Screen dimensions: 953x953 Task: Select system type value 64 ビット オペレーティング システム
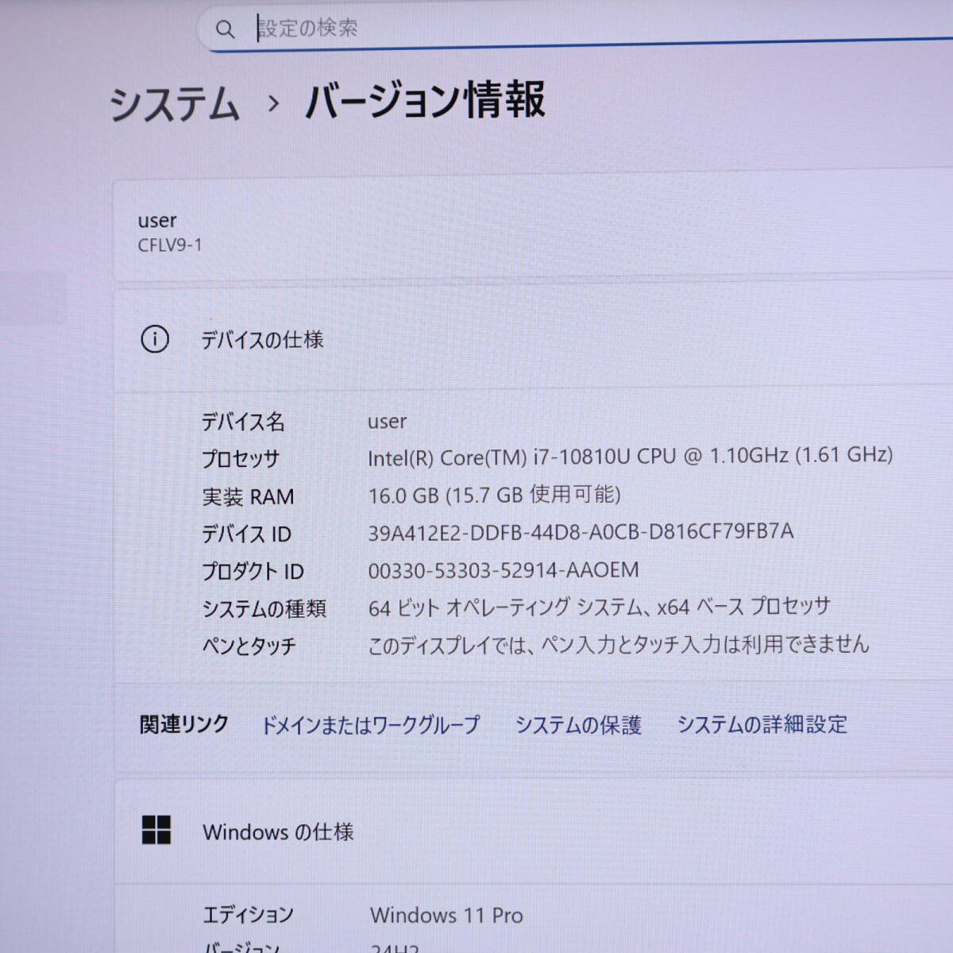pos(600,608)
